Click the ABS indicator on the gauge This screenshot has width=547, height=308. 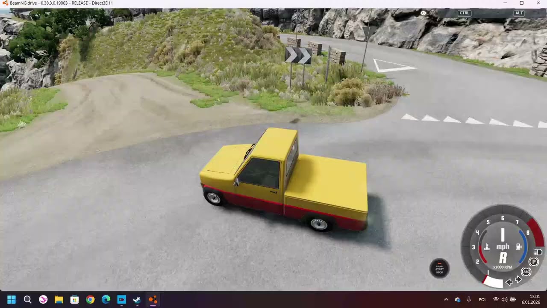coord(526,272)
